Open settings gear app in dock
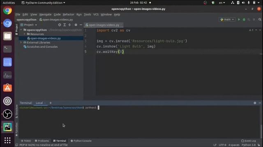This screenshot has width=263, height=147. [x=7, y=101]
